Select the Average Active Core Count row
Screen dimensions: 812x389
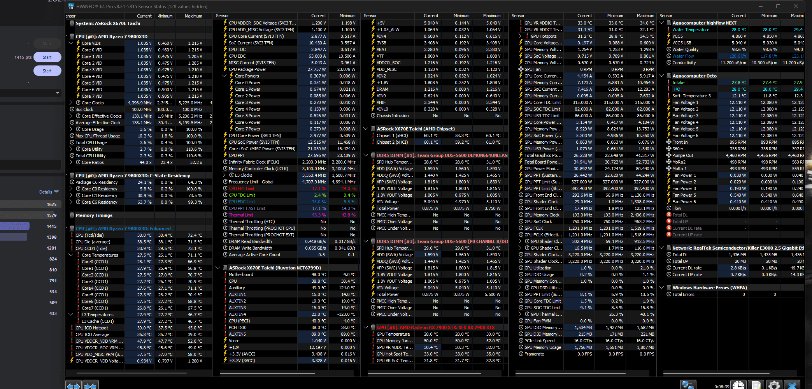click(x=290, y=255)
